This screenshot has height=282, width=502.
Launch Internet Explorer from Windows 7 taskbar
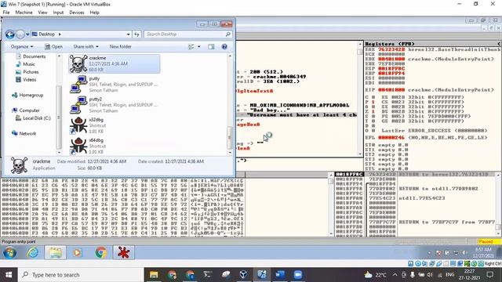coord(33,252)
